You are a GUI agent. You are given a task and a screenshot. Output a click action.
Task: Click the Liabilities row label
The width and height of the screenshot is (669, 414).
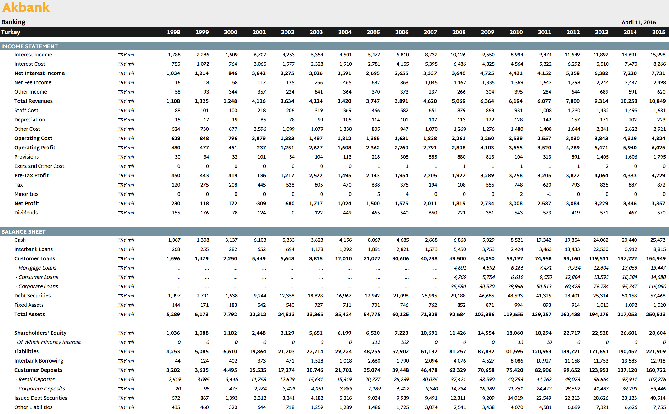[27, 351]
